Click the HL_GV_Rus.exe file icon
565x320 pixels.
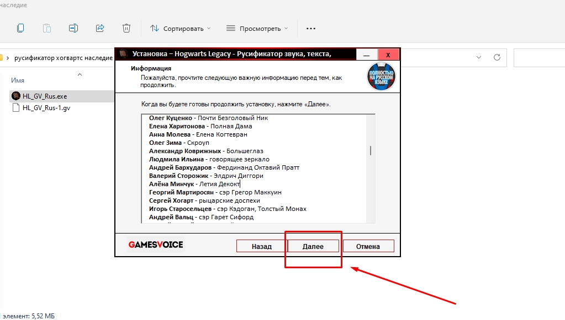[x=16, y=96]
